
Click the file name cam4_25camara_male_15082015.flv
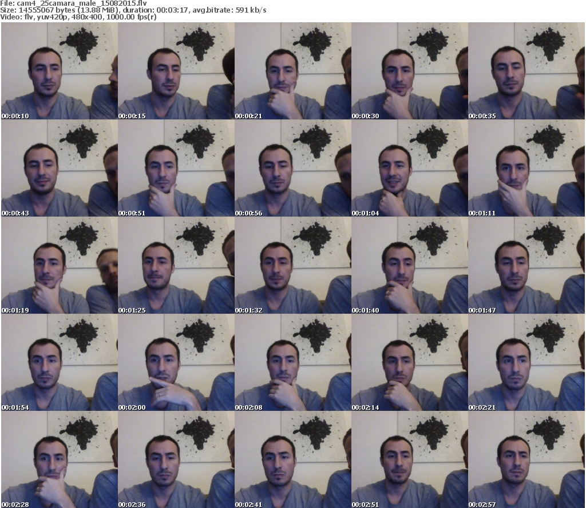pos(82,3)
